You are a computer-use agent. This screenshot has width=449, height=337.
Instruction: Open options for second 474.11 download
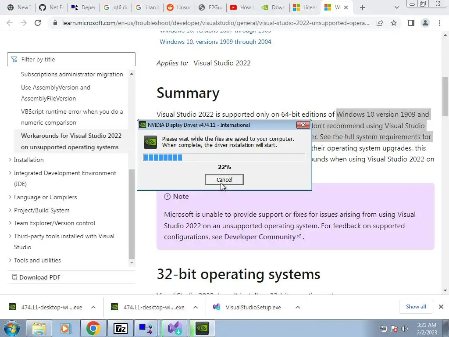pyautogui.click(x=196, y=307)
